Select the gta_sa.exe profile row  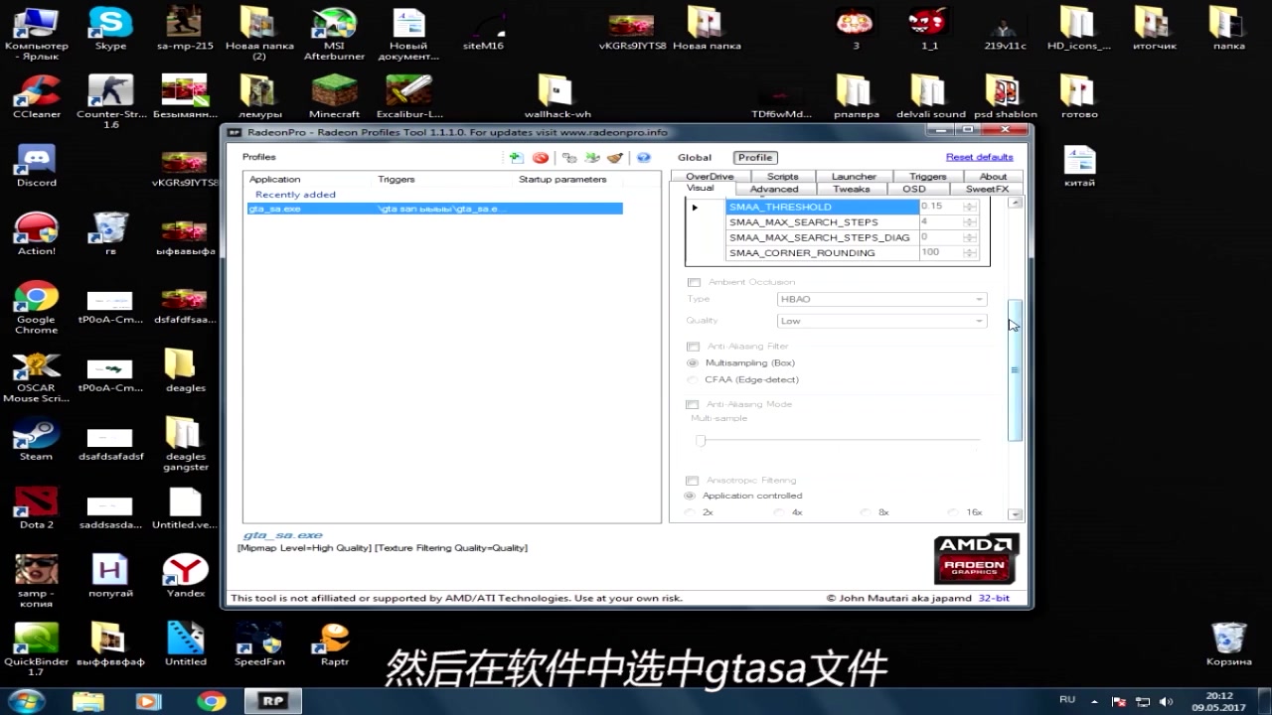click(434, 210)
